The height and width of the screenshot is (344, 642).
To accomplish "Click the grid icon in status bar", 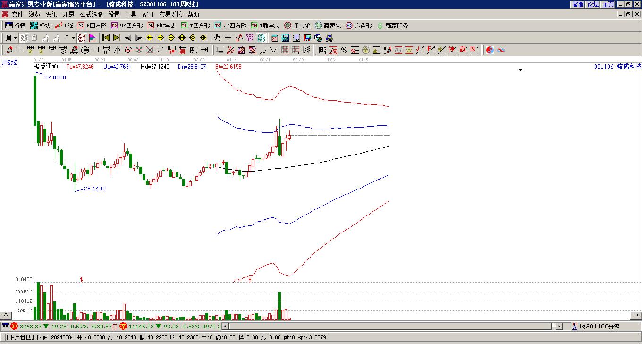I will [x=5, y=327].
